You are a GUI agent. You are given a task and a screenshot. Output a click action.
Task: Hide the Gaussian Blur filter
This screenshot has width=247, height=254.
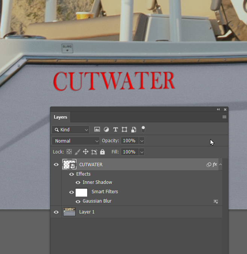coord(78,201)
